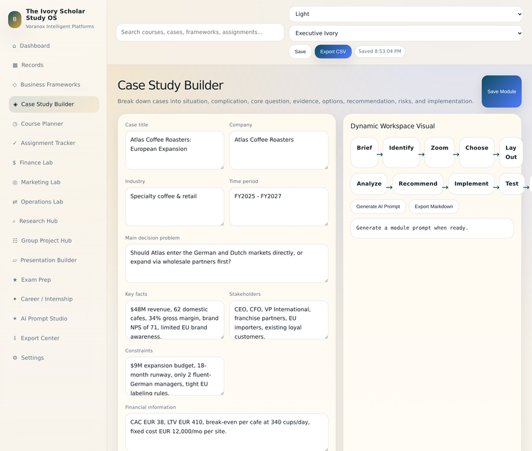Click the Case Study Builder icon
This screenshot has width=532, height=451.
point(15,104)
